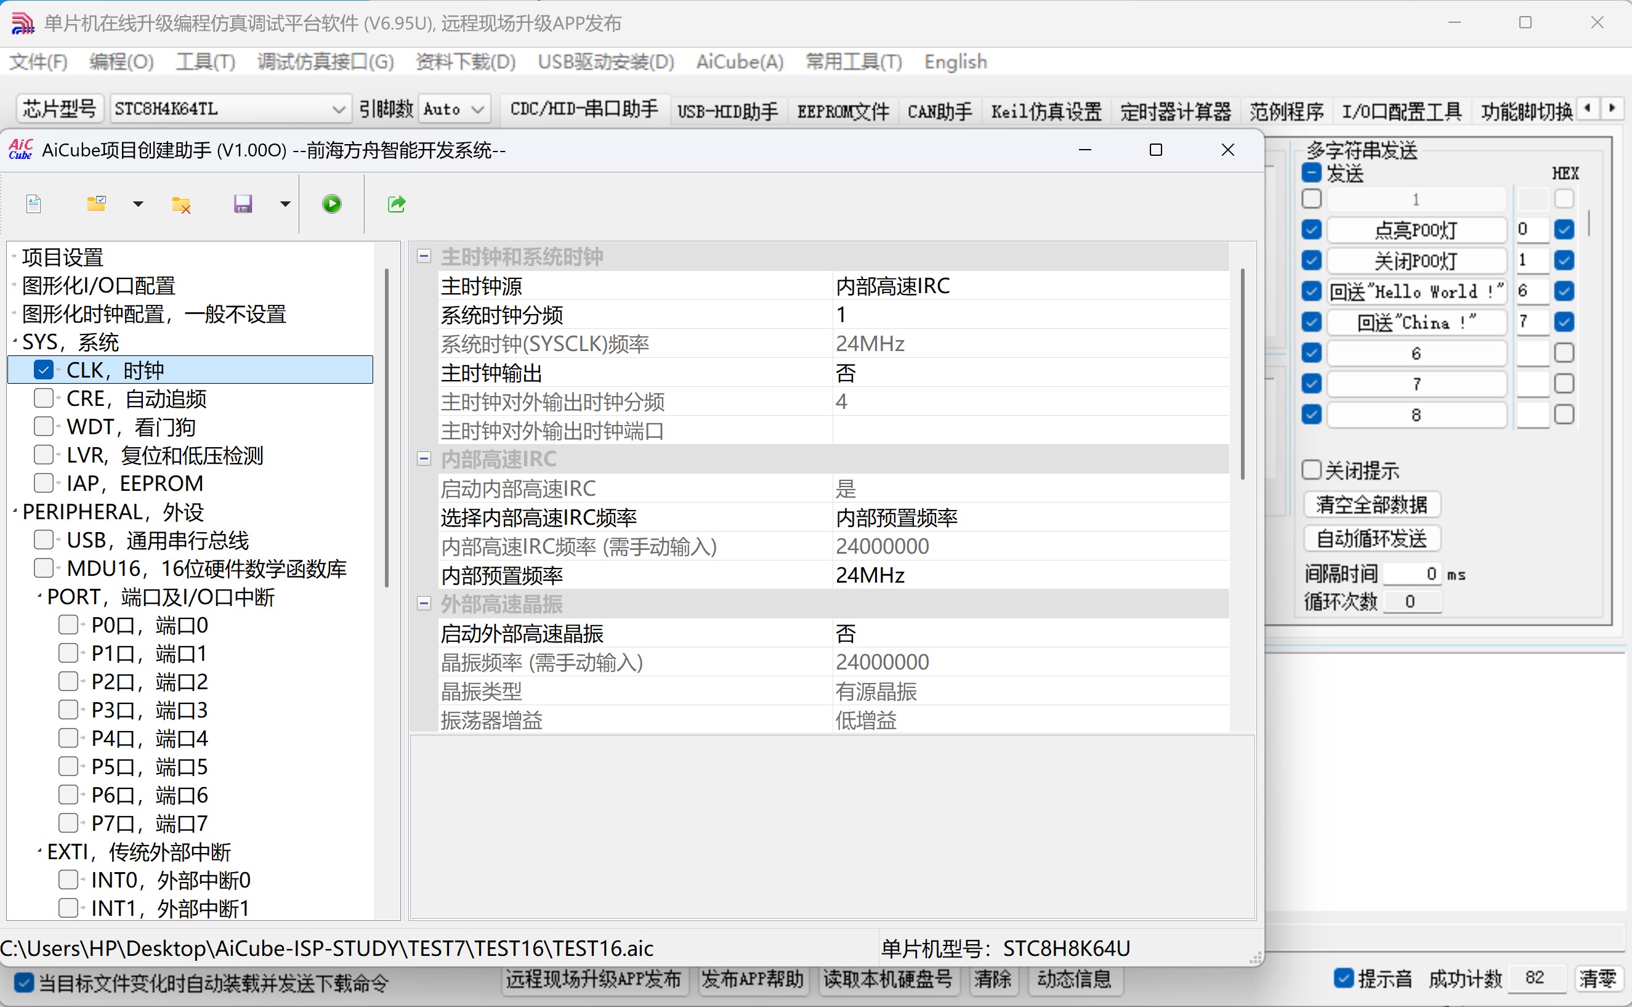Open the AiCube(A) menu

(740, 62)
